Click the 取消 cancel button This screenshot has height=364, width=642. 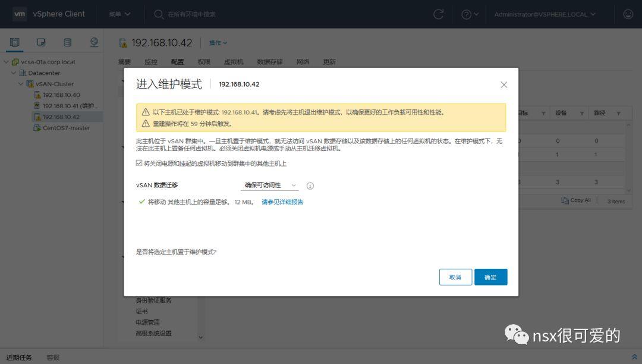(x=455, y=277)
